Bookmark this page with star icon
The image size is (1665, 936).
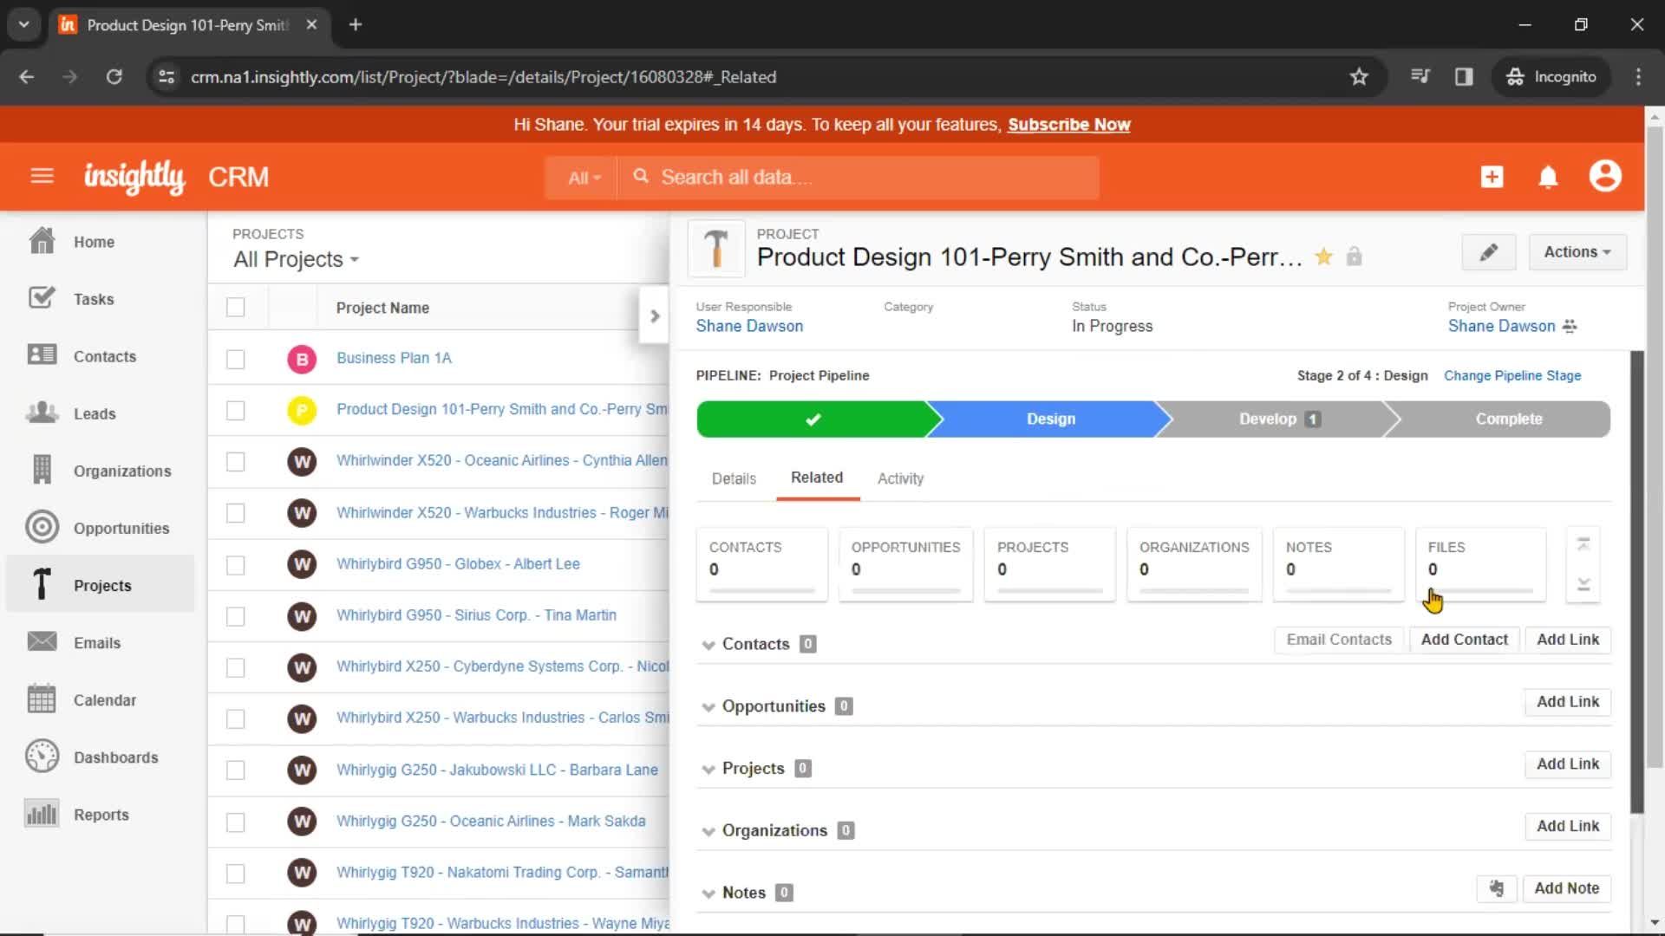[1359, 76]
